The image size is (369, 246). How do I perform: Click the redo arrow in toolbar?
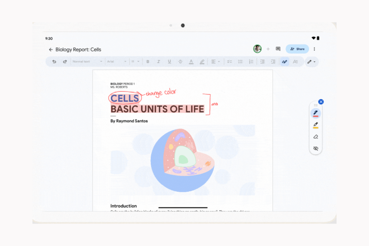pos(65,61)
